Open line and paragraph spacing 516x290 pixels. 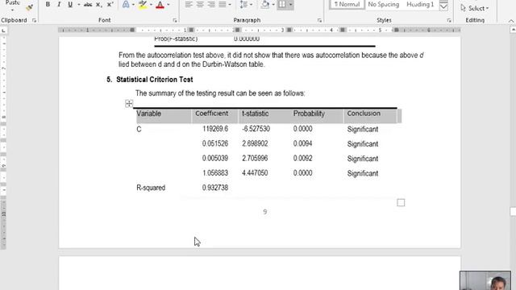(x=243, y=5)
